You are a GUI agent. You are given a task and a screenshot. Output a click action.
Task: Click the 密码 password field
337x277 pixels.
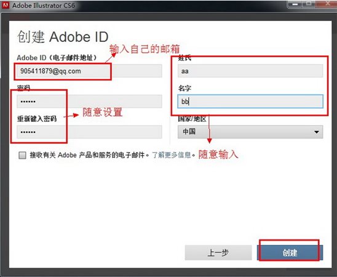89,102
